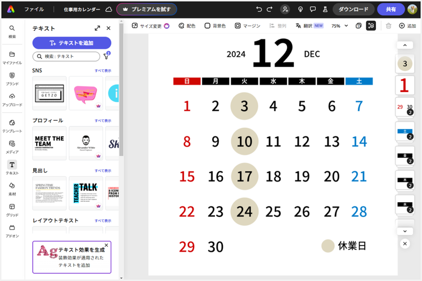Viewport: 422px width, 281px height.
Task: Click the Adobe Express home logo
Action: [11, 9]
